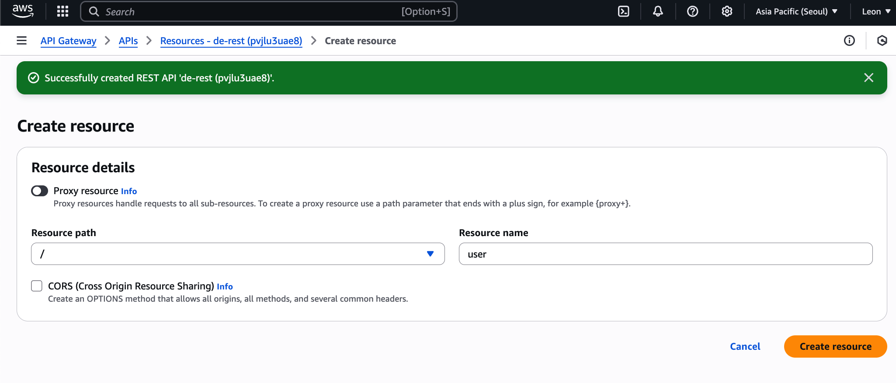
Task: Open the Leon account menu
Action: pyautogui.click(x=876, y=11)
